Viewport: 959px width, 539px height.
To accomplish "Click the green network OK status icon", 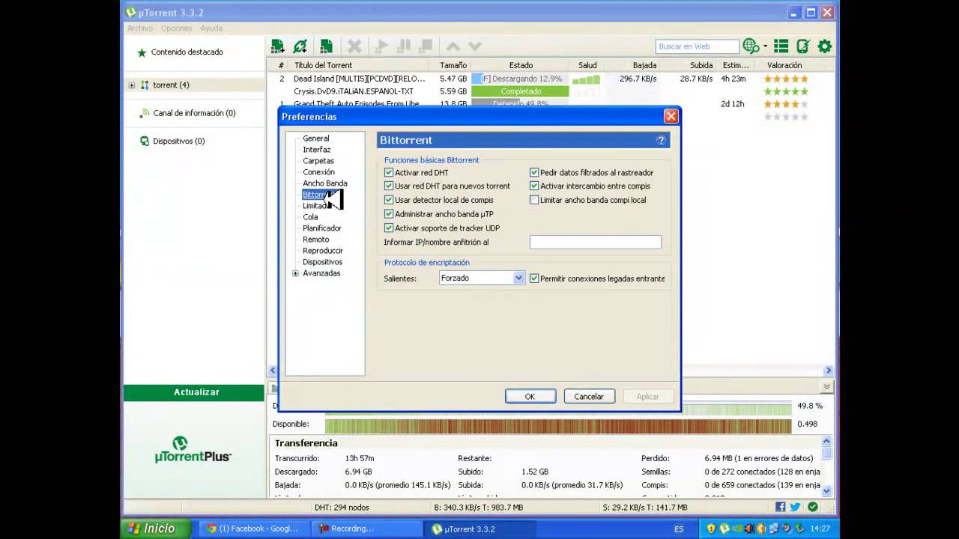I will [x=813, y=507].
